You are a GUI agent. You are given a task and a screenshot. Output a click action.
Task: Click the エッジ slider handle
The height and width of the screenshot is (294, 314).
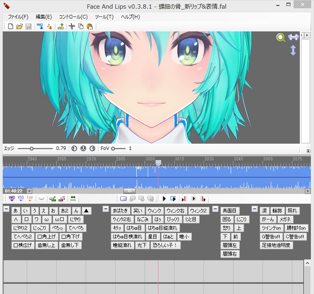tap(31, 149)
